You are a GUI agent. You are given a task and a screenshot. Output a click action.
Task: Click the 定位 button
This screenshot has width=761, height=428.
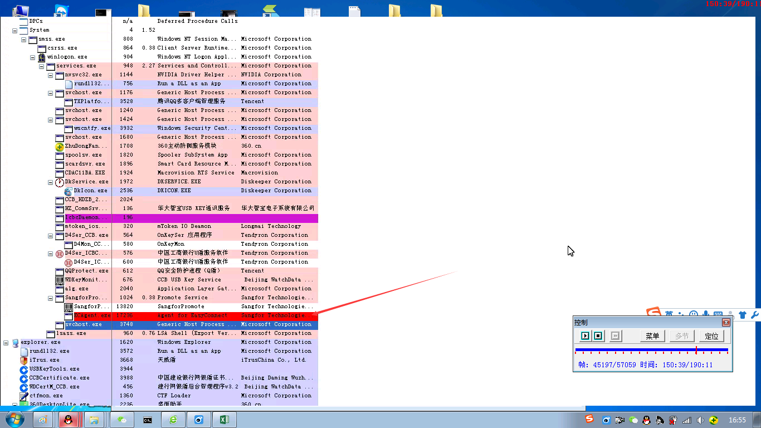pos(711,336)
